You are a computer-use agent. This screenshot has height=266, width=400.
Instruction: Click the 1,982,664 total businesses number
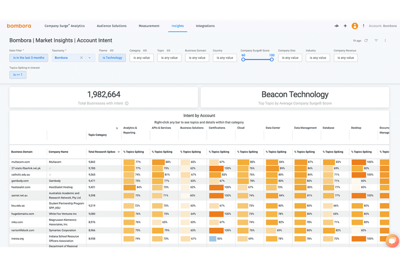(x=104, y=94)
